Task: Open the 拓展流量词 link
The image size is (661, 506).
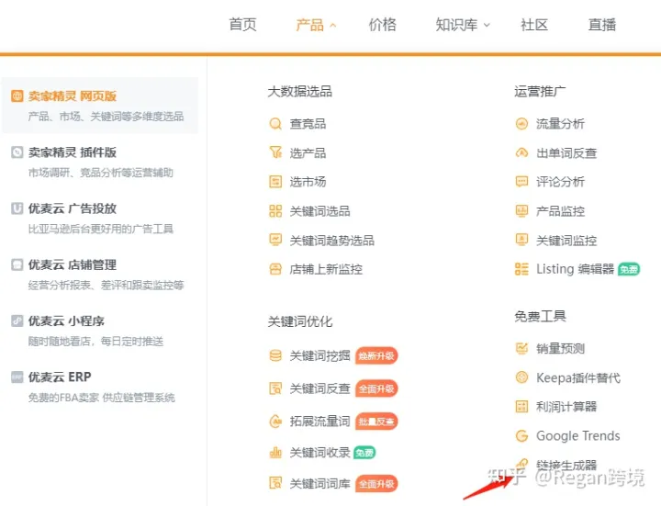Action: click(x=320, y=421)
